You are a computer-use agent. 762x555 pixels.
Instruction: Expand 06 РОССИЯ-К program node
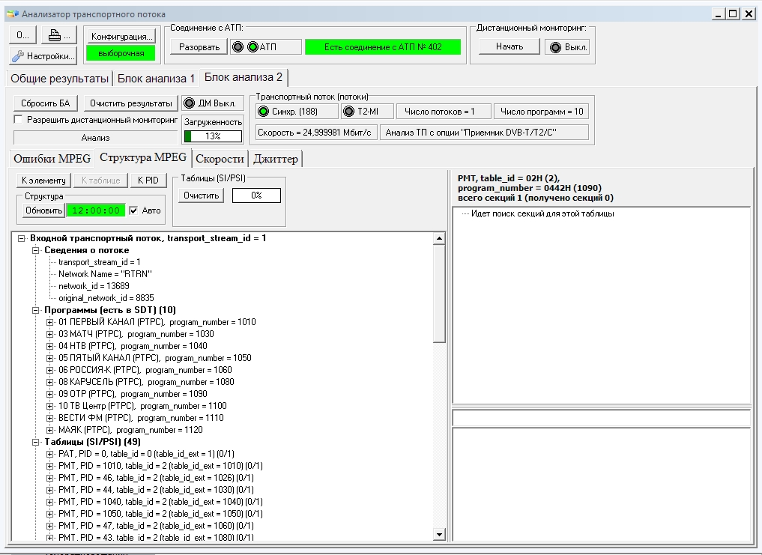[49, 370]
